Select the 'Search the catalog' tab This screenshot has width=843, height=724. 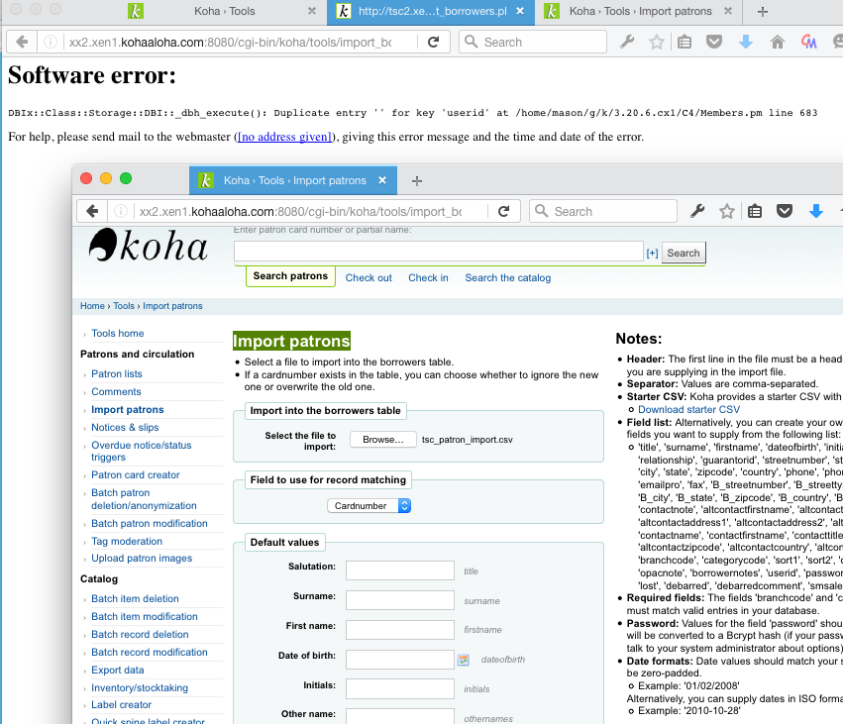click(x=507, y=278)
